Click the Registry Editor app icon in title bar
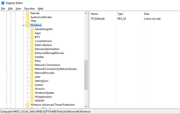Image resolution: width=180 pixels, height=114 pixels. click(2, 3)
